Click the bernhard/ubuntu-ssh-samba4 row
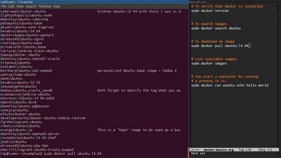 pyautogui.click(x=26, y=71)
